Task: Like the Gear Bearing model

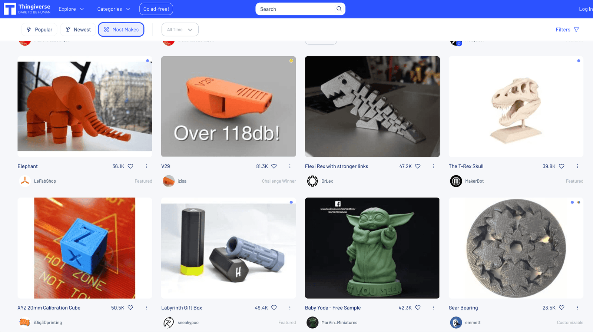Action: [x=561, y=308]
